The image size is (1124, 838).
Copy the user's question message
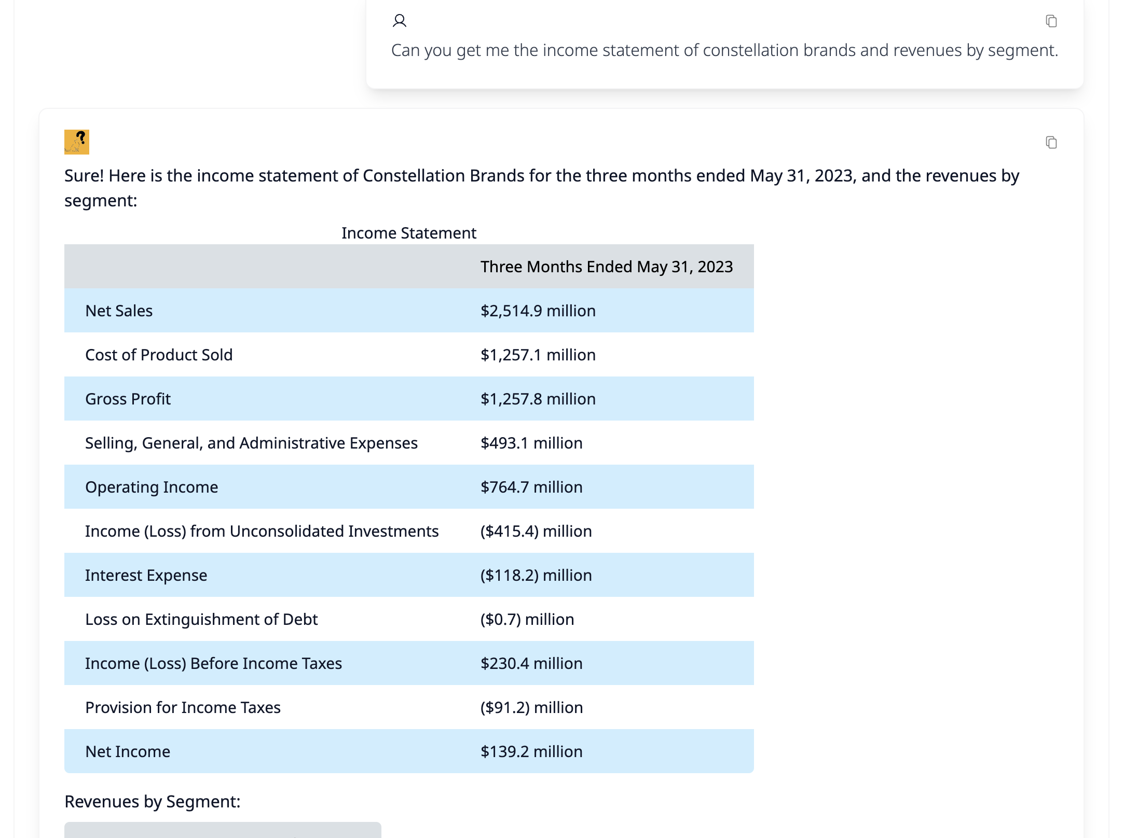click(x=1051, y=21)
